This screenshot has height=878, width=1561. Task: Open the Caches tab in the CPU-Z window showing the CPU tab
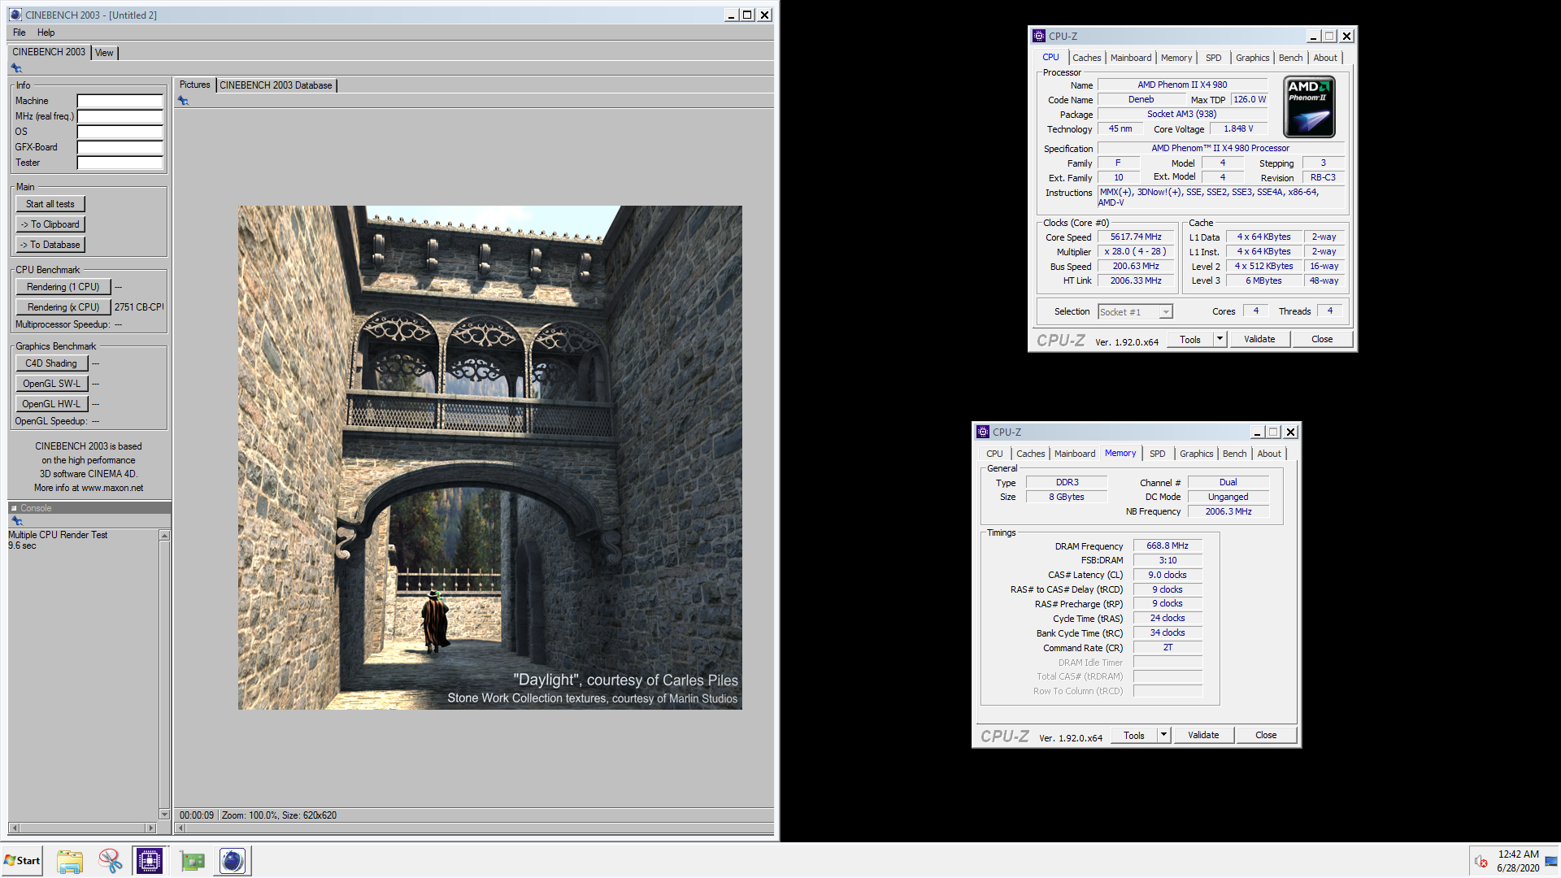coord(1086,58)
